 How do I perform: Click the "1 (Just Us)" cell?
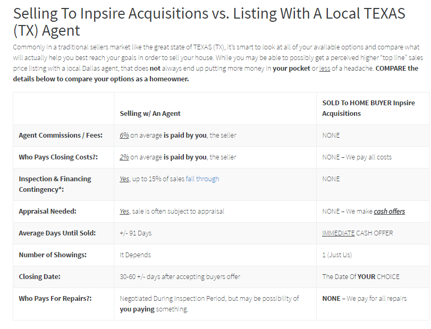[337, 255]
